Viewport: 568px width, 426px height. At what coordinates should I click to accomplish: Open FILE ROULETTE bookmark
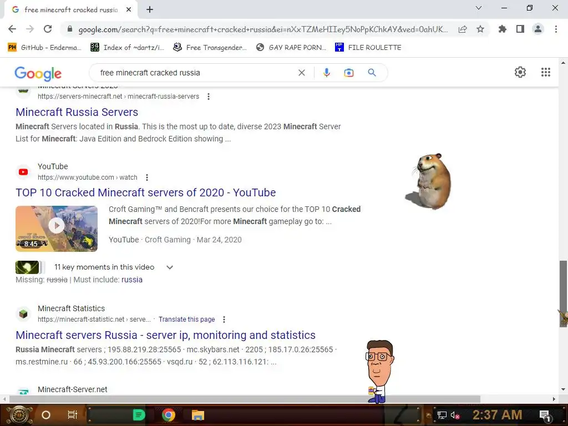click(x=368, y=48)
